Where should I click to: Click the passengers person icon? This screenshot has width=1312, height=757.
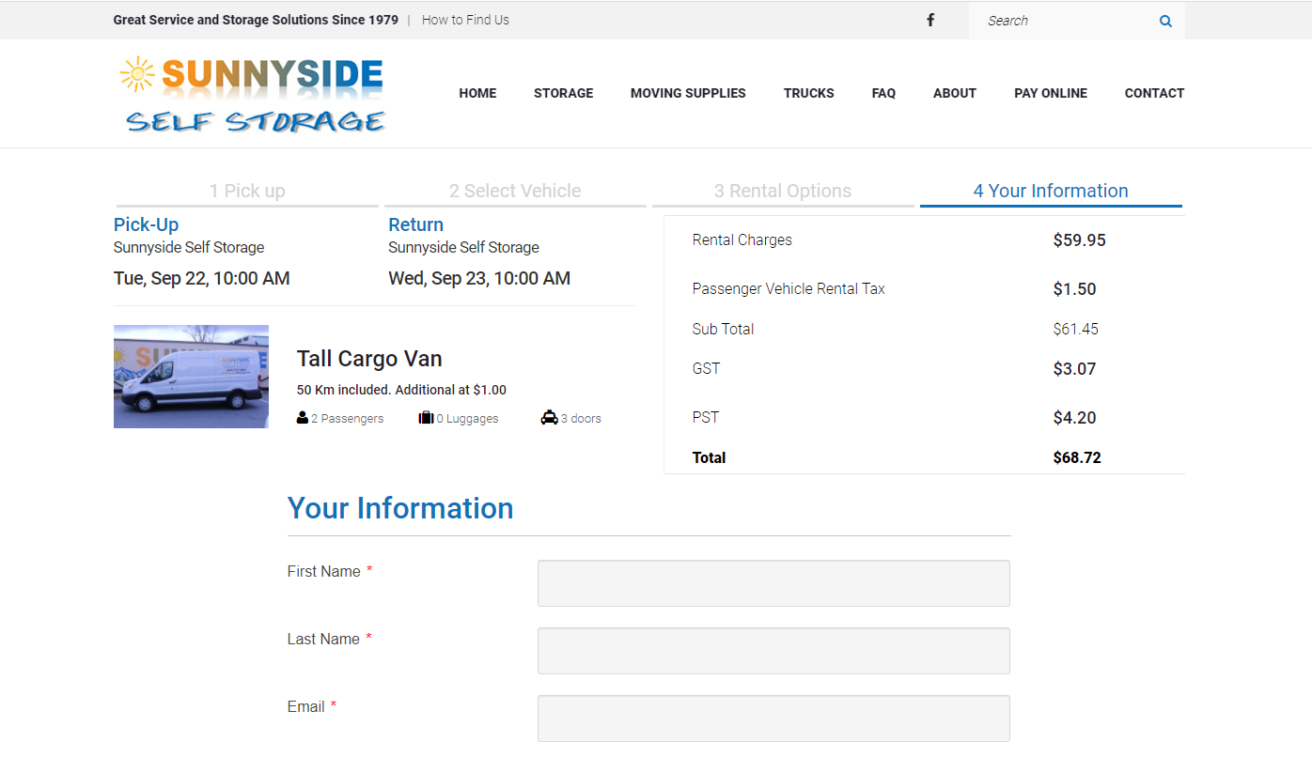[x=303, y=418]
